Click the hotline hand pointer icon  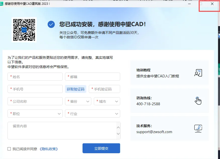198,101
